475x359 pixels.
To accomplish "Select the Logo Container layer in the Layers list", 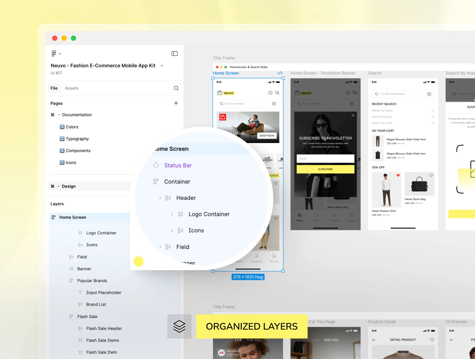I will pyautogui.click(x=101, y=233).
